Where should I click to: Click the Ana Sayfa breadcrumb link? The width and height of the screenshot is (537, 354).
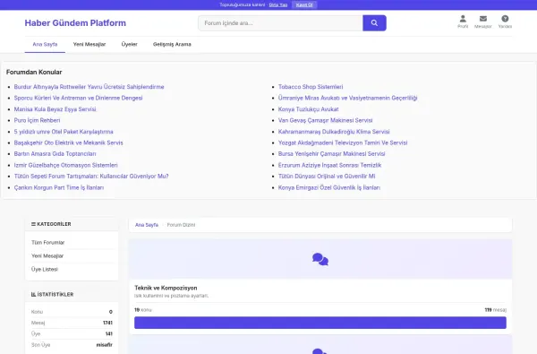[147, 225]
